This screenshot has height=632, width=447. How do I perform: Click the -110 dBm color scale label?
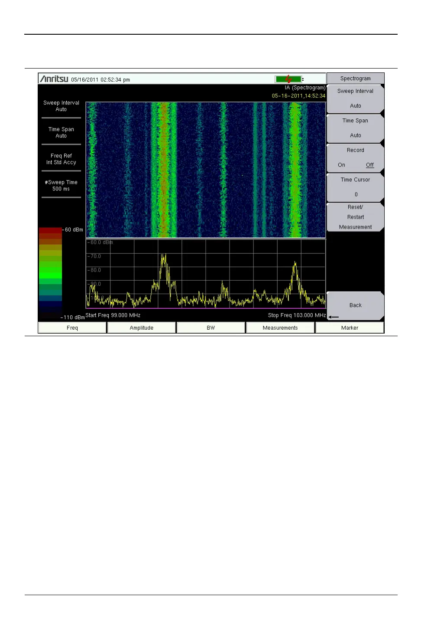[72, 318]
